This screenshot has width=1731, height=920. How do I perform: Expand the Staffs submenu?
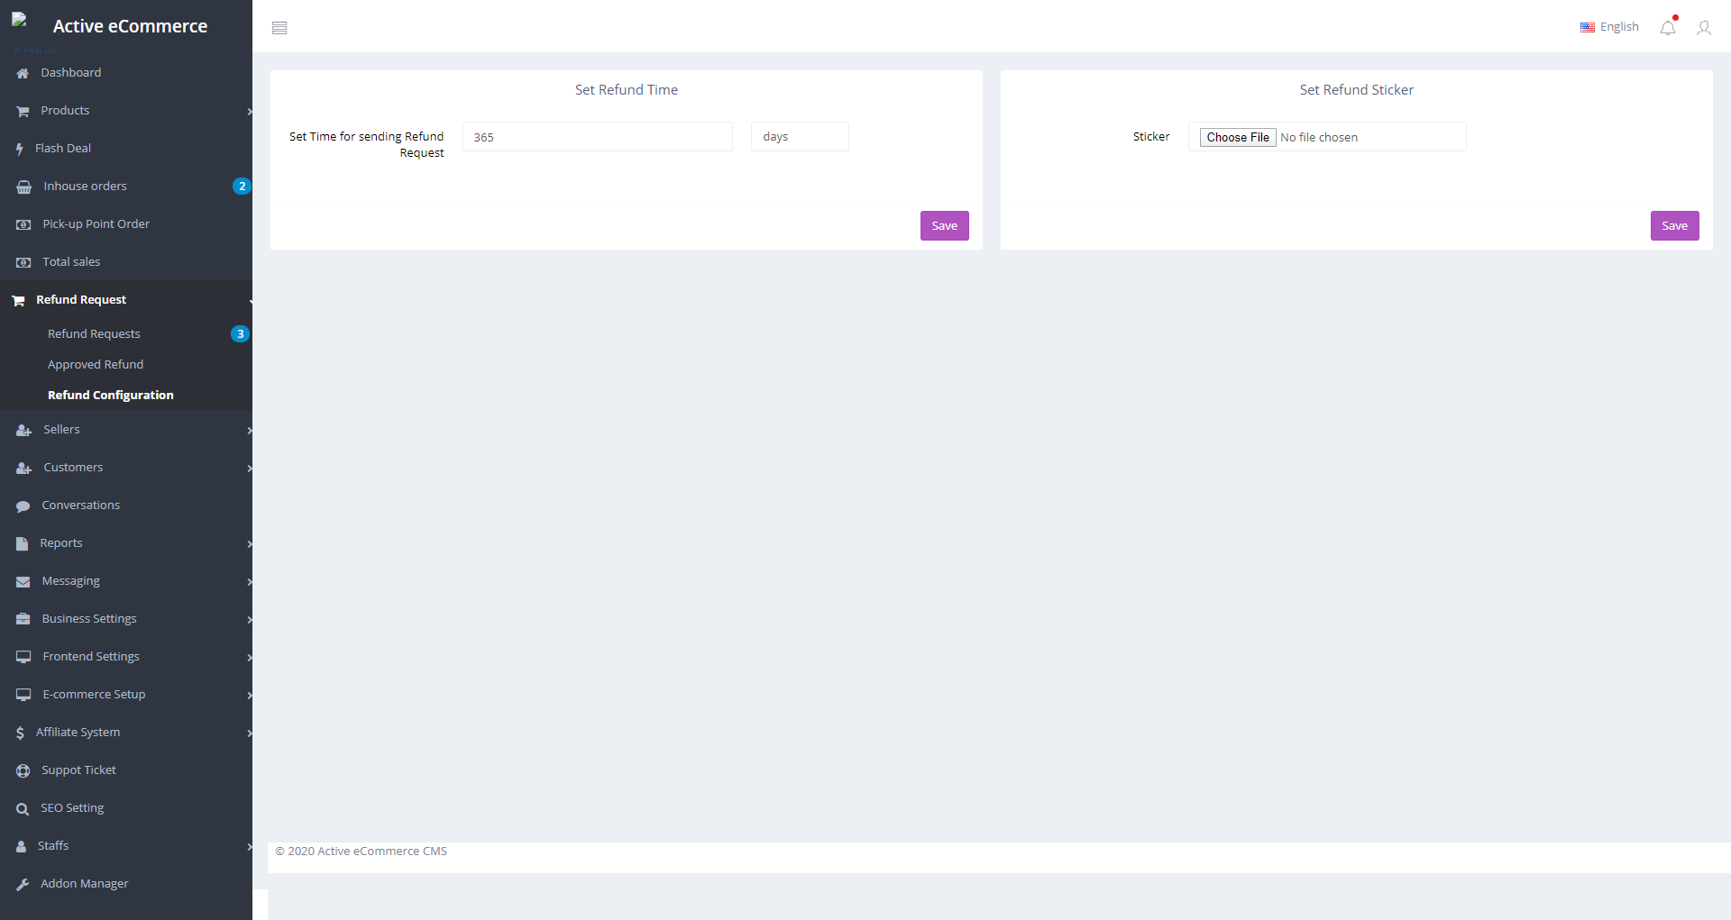[249, 846]
